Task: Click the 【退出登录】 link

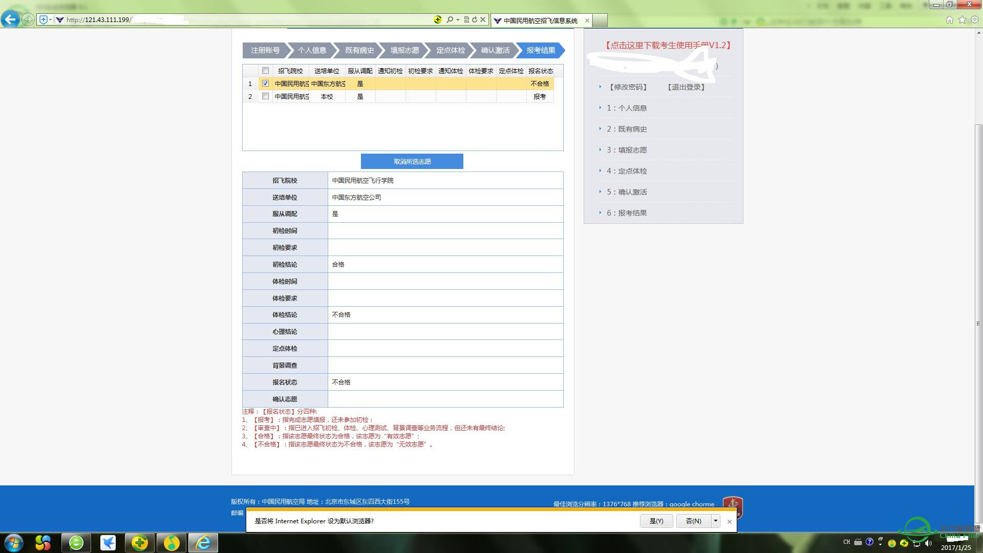Action: 686,87
